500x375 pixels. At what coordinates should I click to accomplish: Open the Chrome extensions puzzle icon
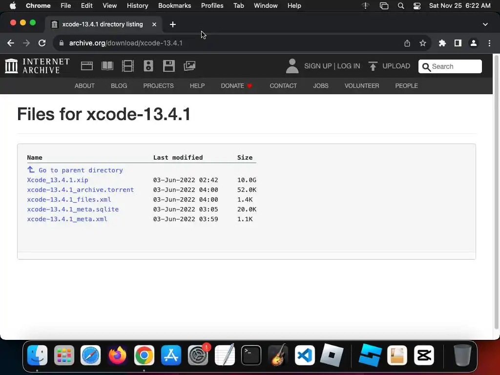pyautogui.click(x=442, y=43)
